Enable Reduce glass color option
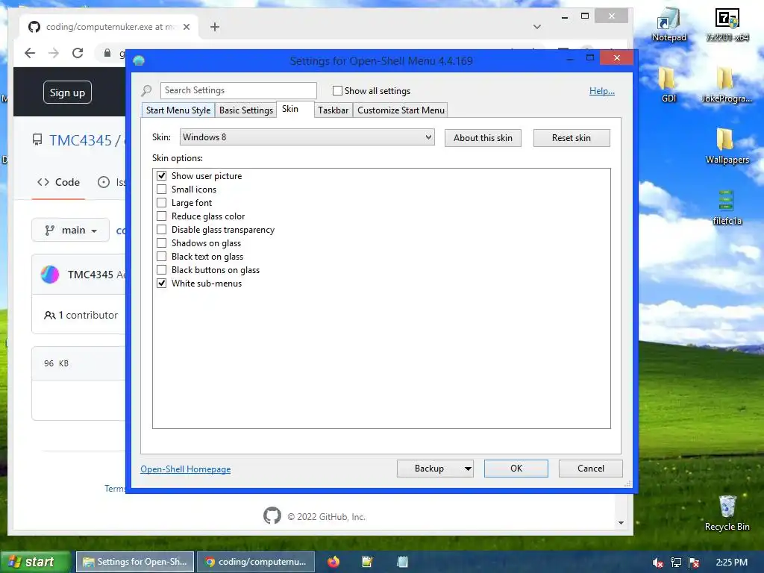This screenshot has width=764, height=573. click(161, 216)
